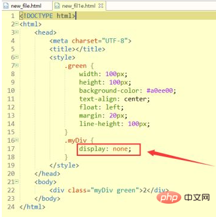Collapse the style block at line 6
216x217 pixels.
[x=17, y=58]
